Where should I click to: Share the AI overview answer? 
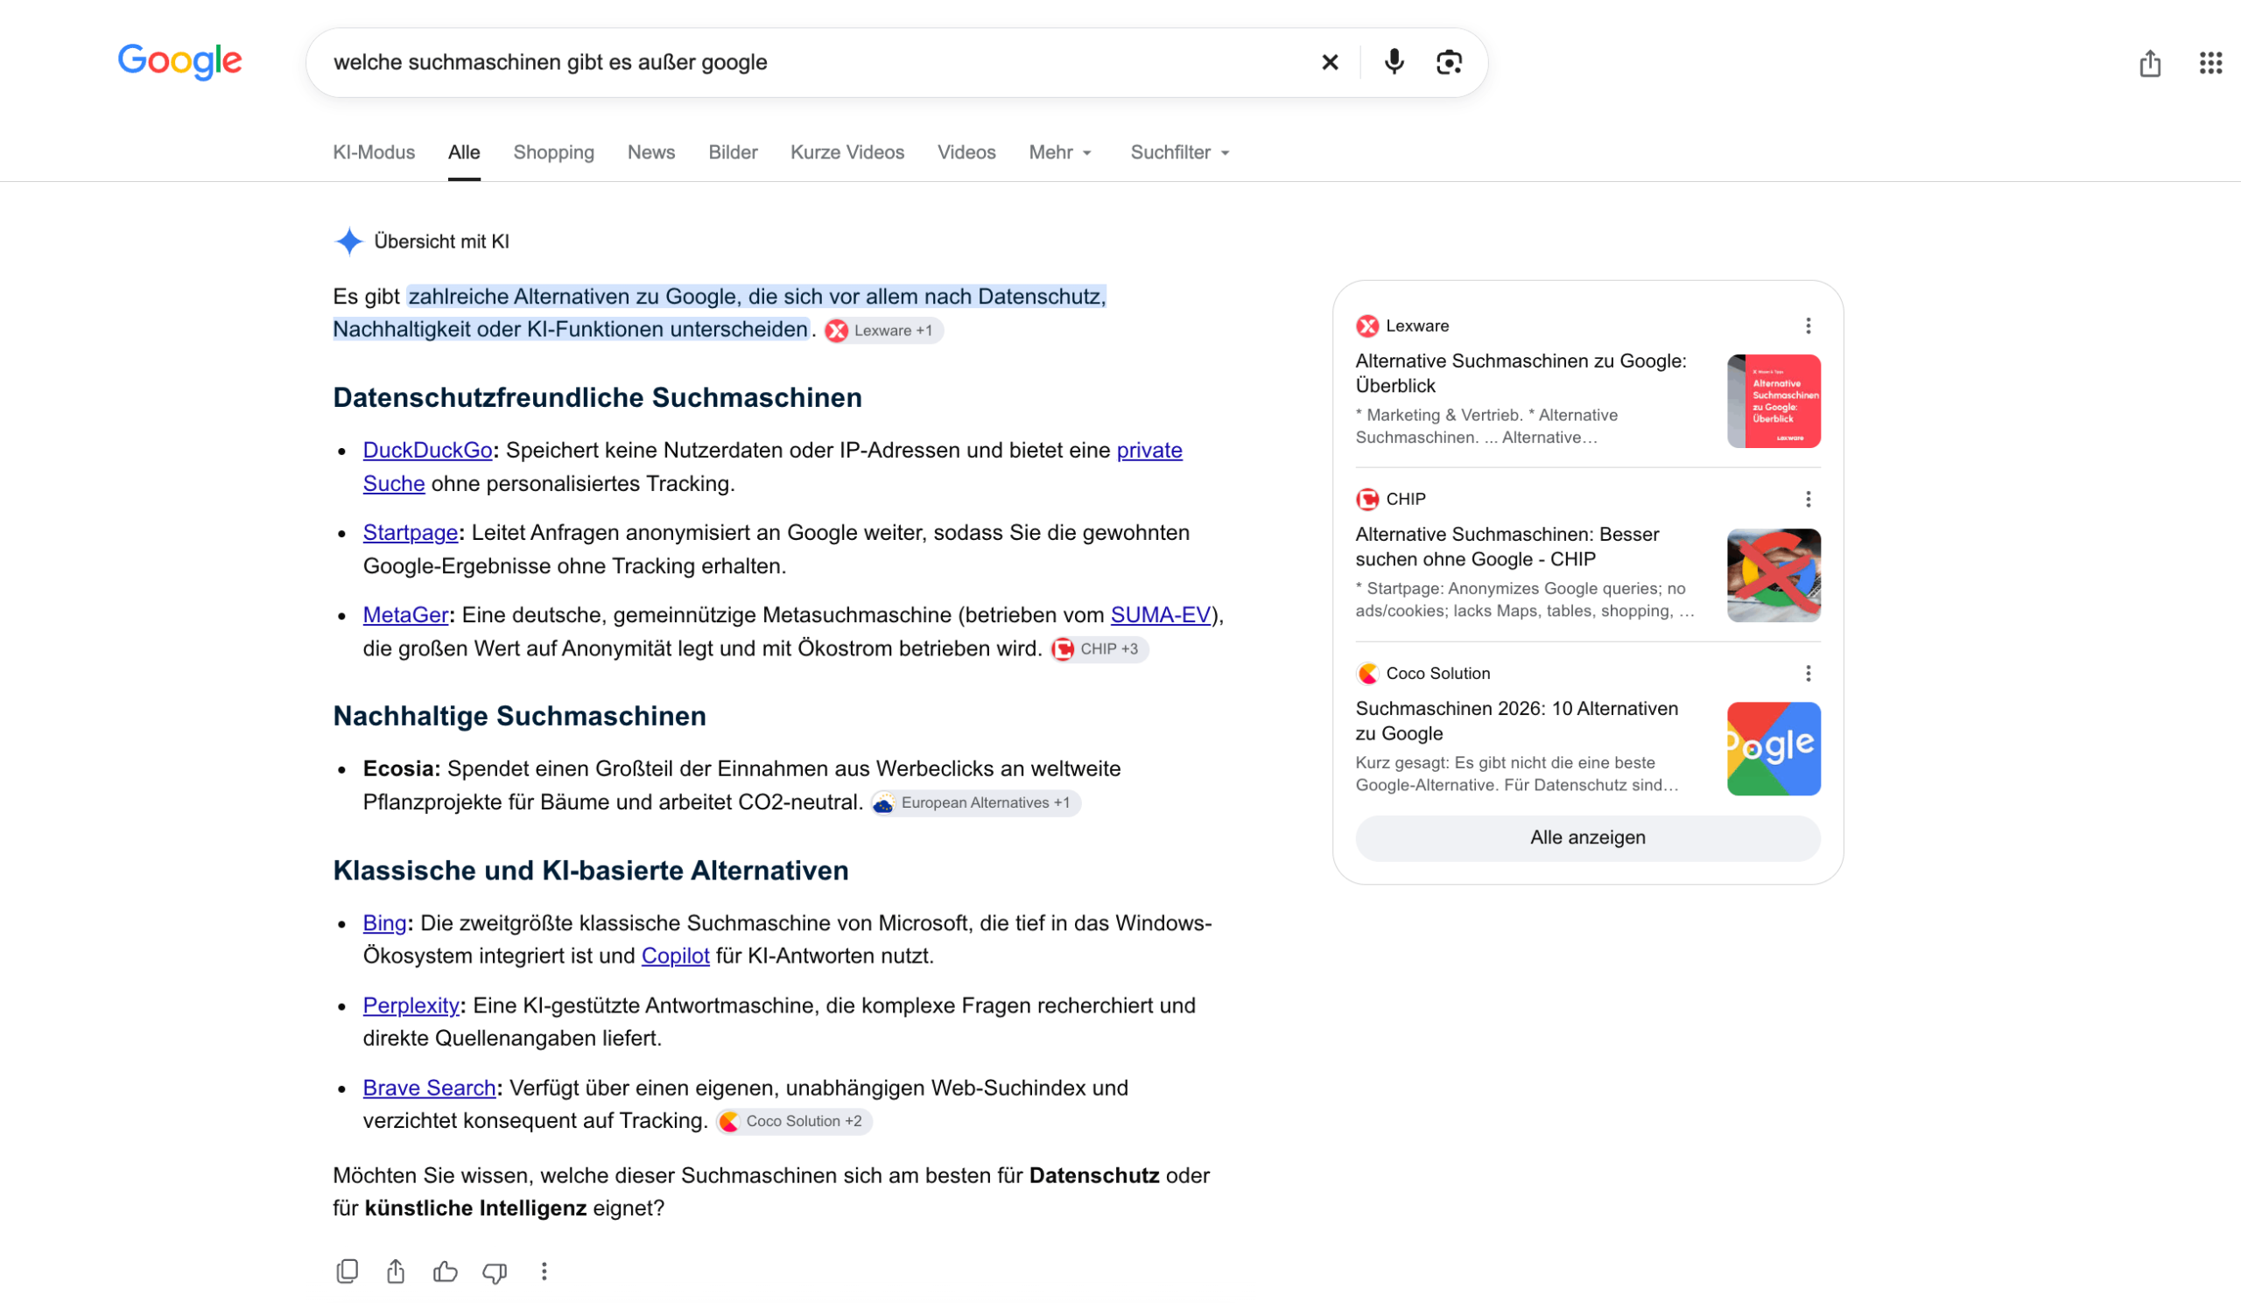[x=396, y=1271]
